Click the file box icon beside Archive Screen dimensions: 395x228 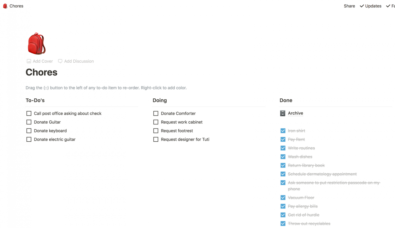coord(283,113)
